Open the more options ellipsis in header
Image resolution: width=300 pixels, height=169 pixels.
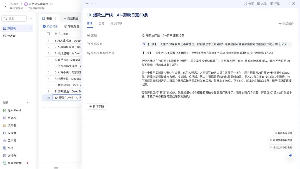click(285, 4)
